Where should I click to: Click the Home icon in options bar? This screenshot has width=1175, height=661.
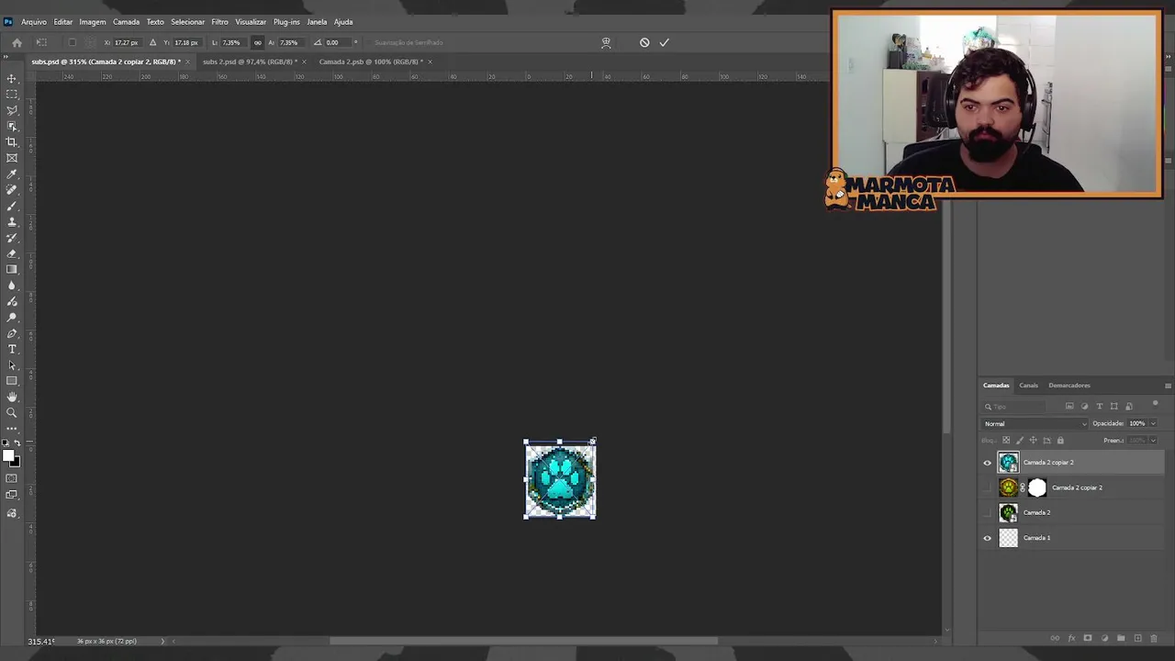click(17, 42)
